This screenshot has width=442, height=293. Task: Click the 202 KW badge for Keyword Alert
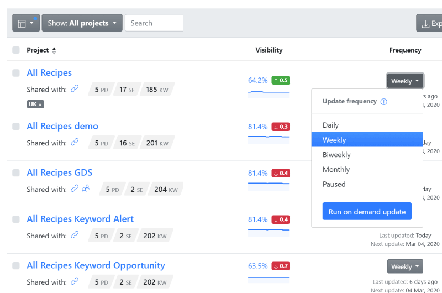(155, 236)
